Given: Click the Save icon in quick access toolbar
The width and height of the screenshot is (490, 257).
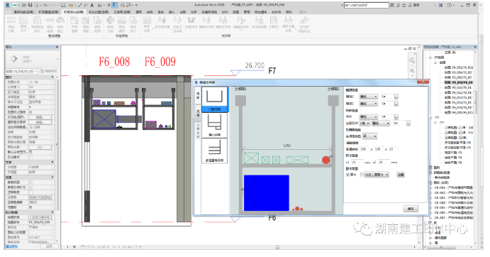Looking at the screenshot, I should click(x=30, y=5).
